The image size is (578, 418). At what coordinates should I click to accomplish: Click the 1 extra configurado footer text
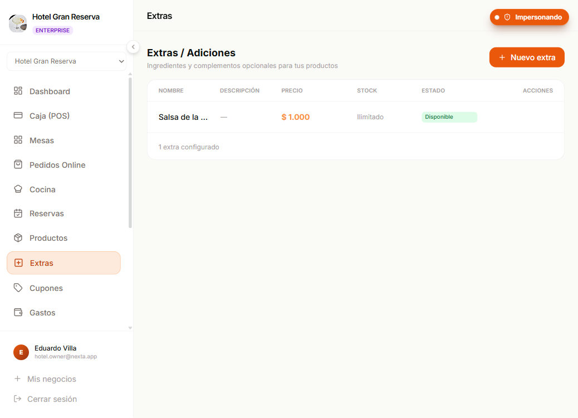189,147
